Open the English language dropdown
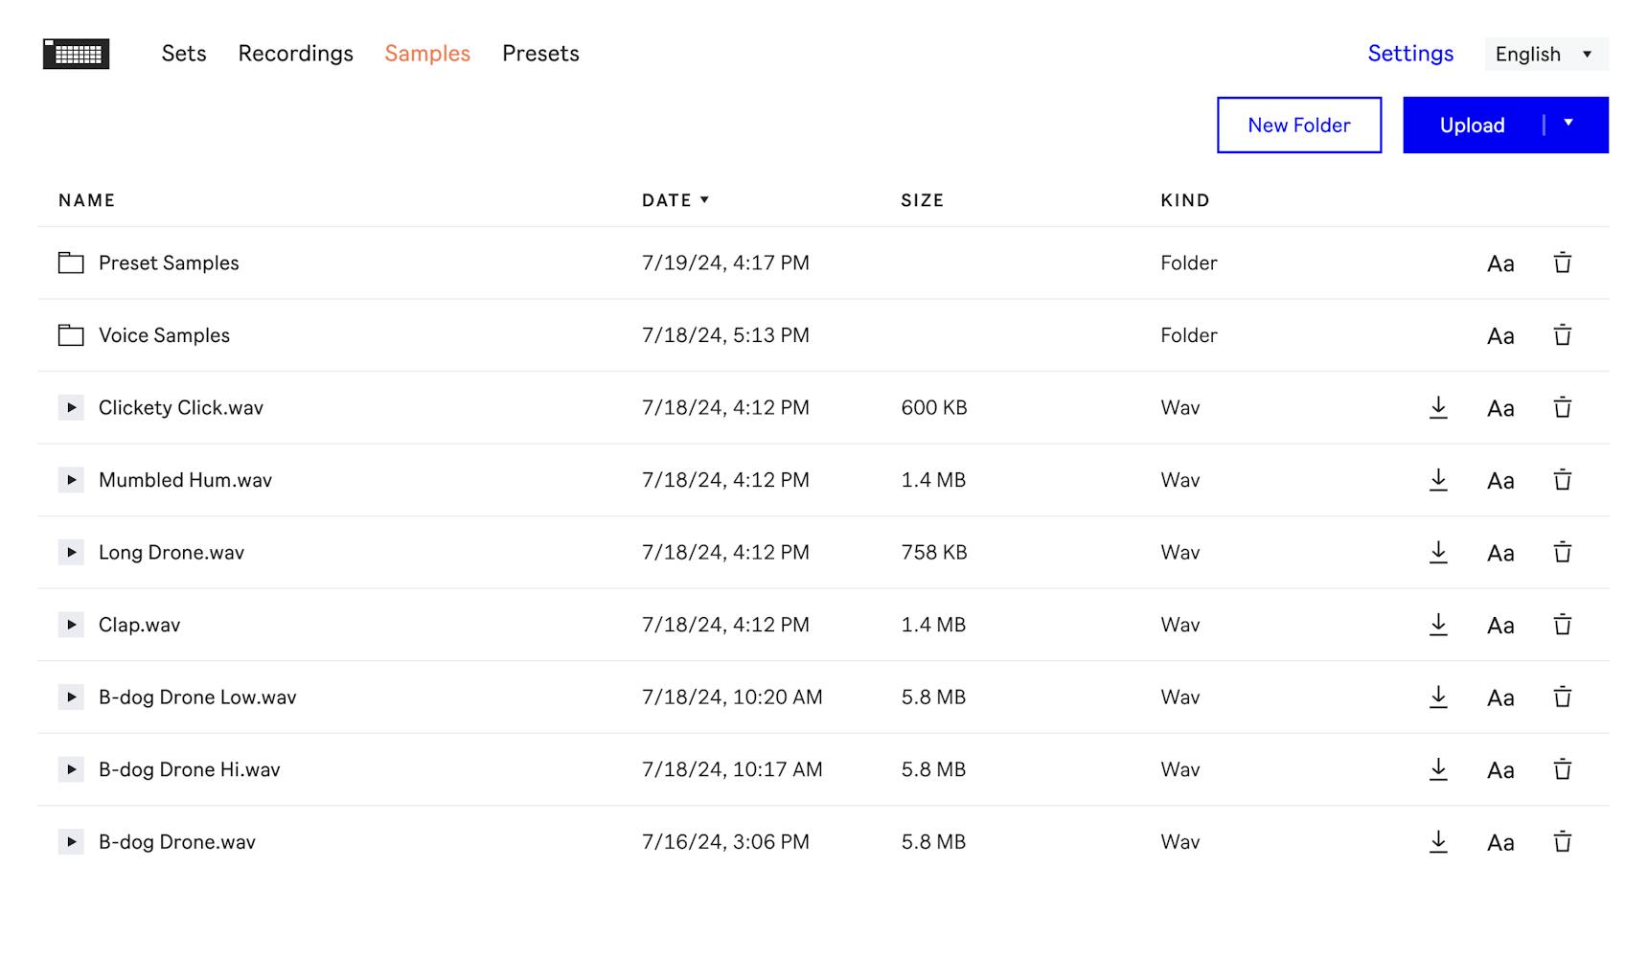 coord(1545,55)
